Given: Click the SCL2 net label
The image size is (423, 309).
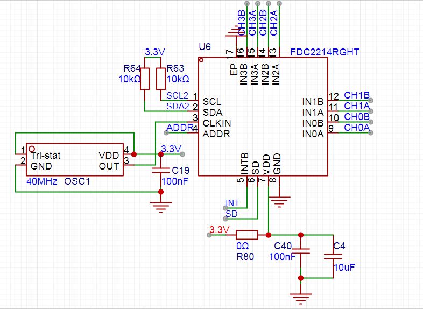Looking at the screenshot, I should (177, 95).
